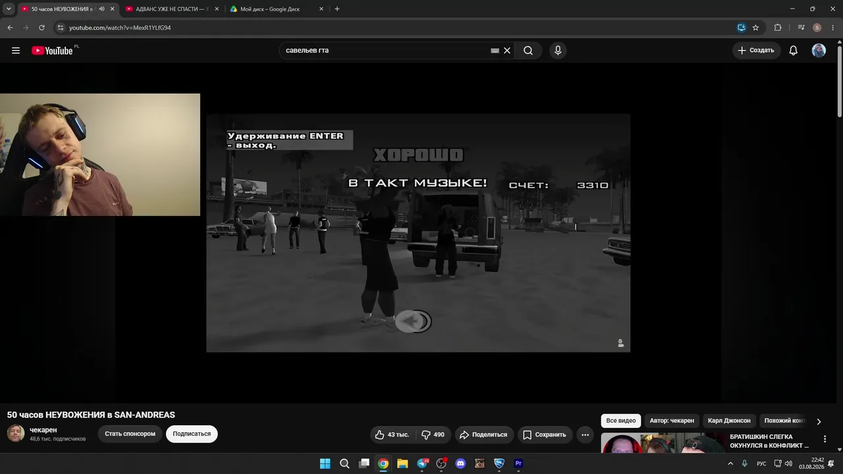Go forward in browser history
Image resolution: width=843 pixels, height=474 pixels.
26,28
